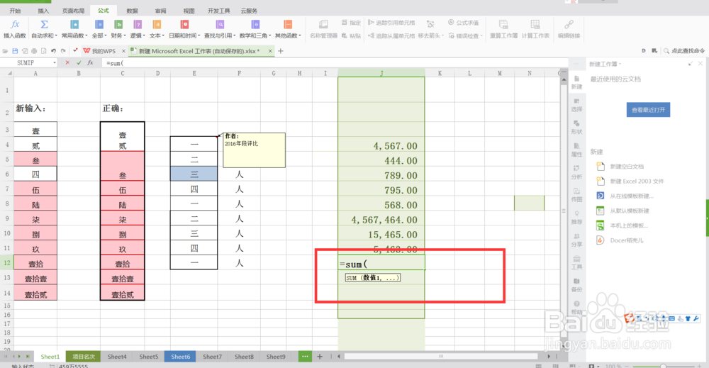Image resolution: width=709 pixels, height=368 pixels.
Task: Click the 从默认模板新建 link
Action: (630, 211)
